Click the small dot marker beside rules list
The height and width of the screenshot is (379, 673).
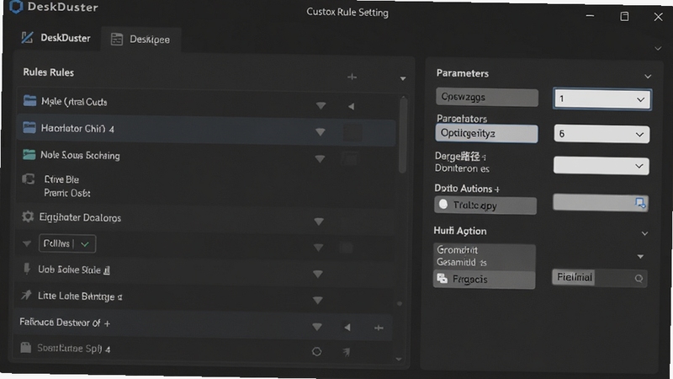(x=399, y=304)
